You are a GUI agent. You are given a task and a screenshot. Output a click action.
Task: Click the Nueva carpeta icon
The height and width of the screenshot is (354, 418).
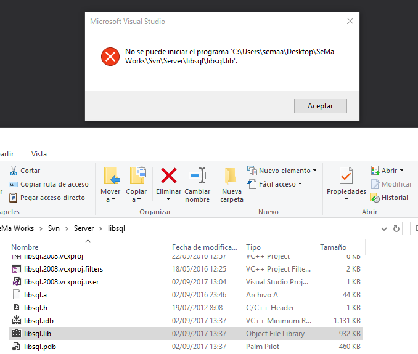click(x=231, y=176)
